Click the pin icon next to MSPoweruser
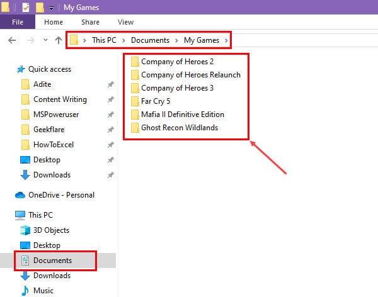The height and width of the screenshot is (297, 378). coord(111,115)
